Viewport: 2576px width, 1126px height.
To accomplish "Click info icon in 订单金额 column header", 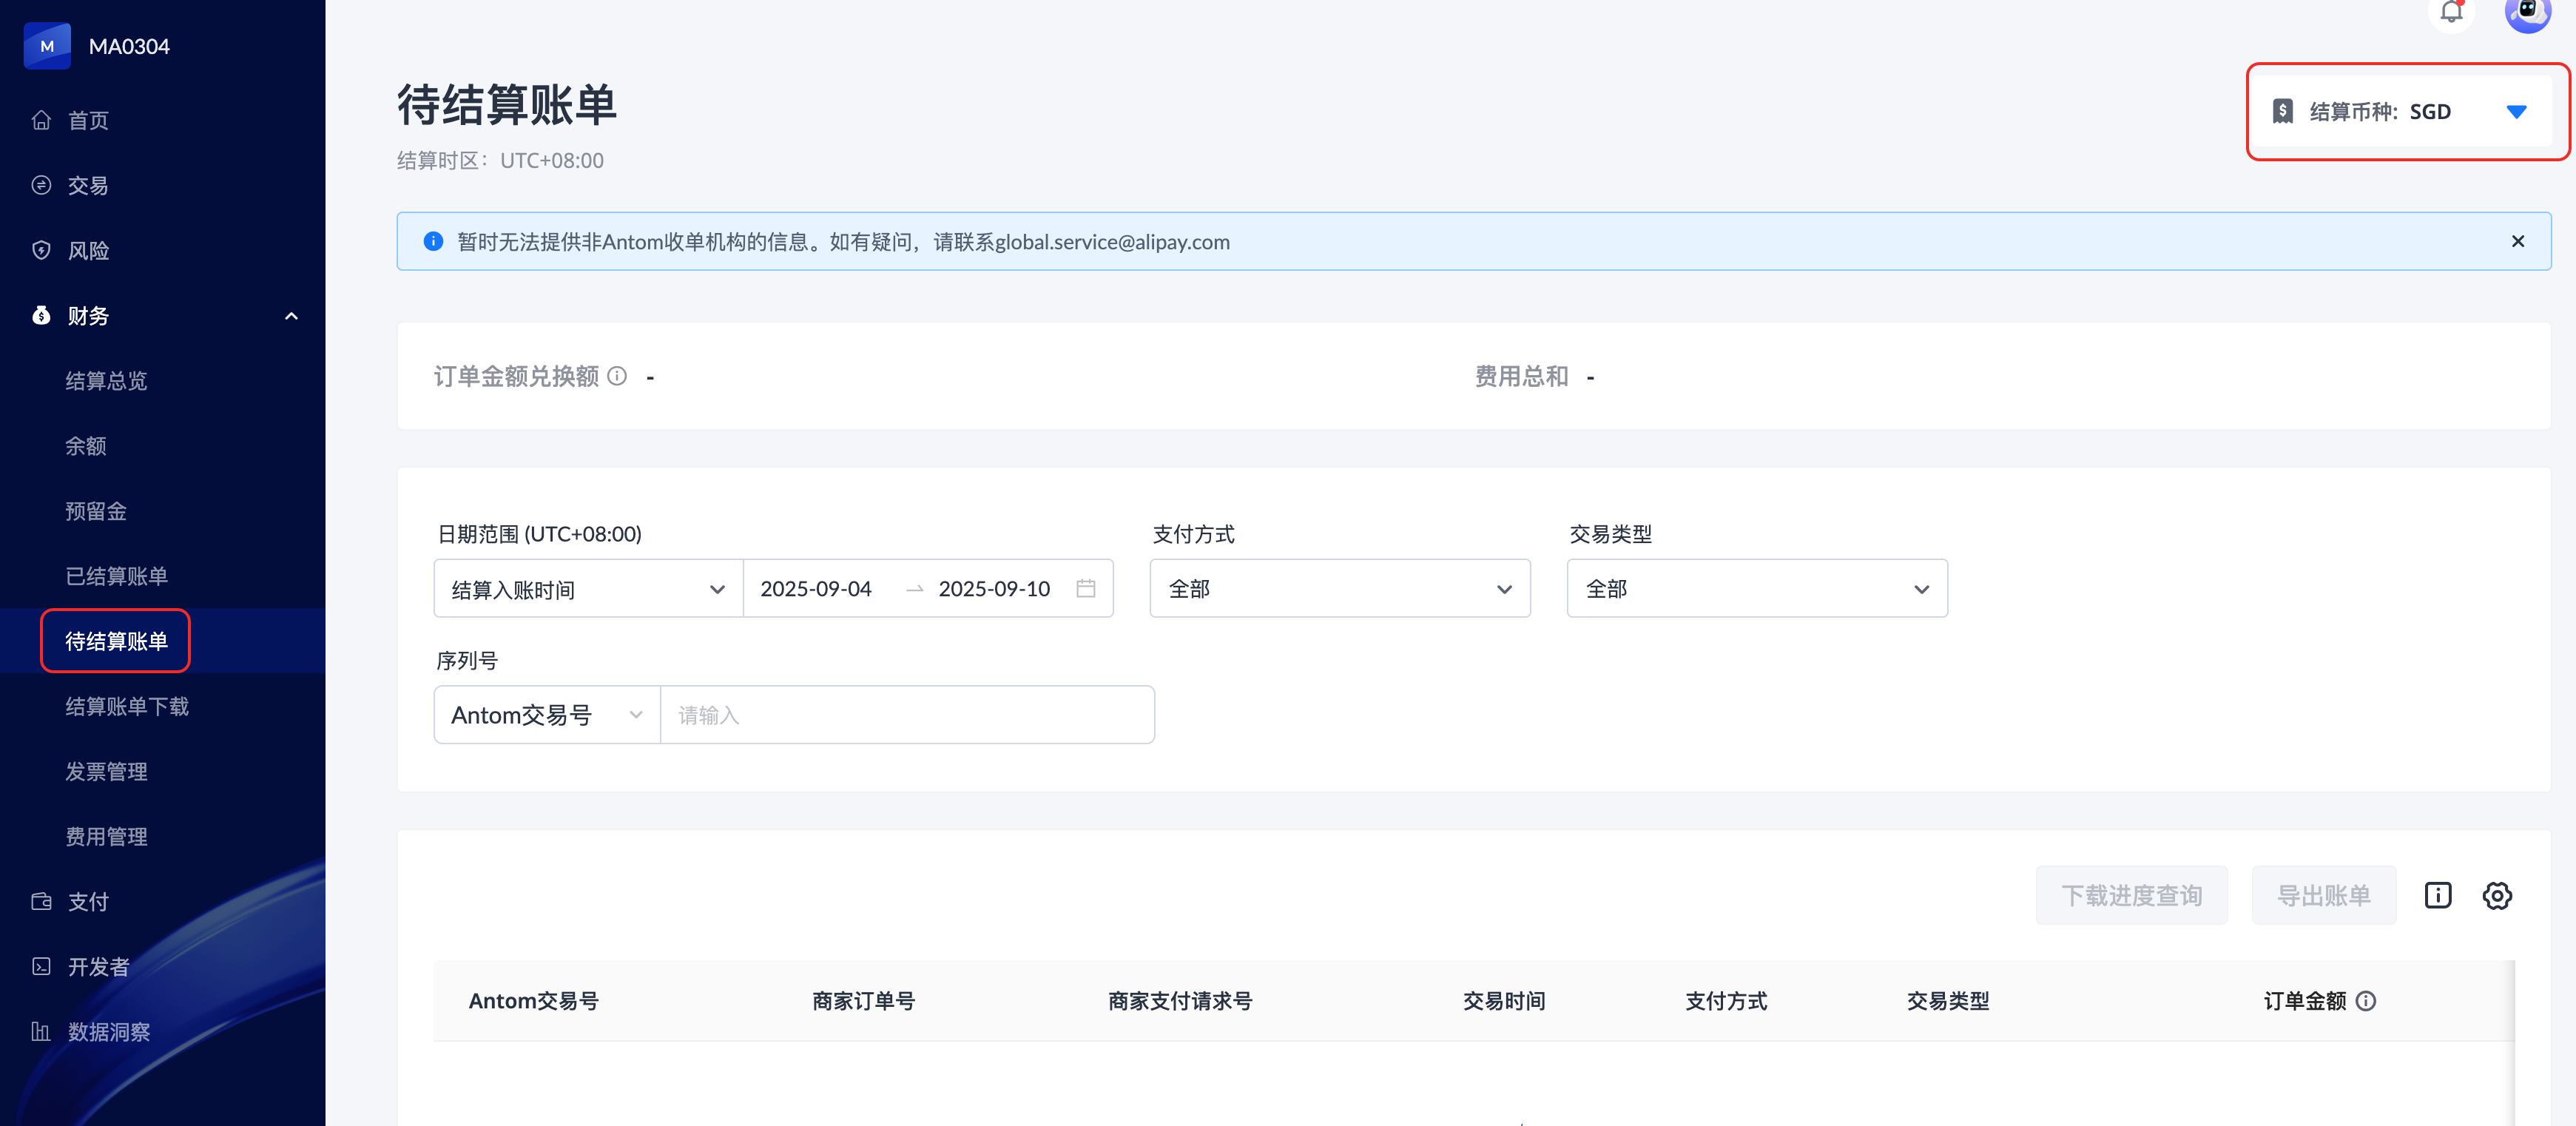I will click(x=2365, y=1001).
